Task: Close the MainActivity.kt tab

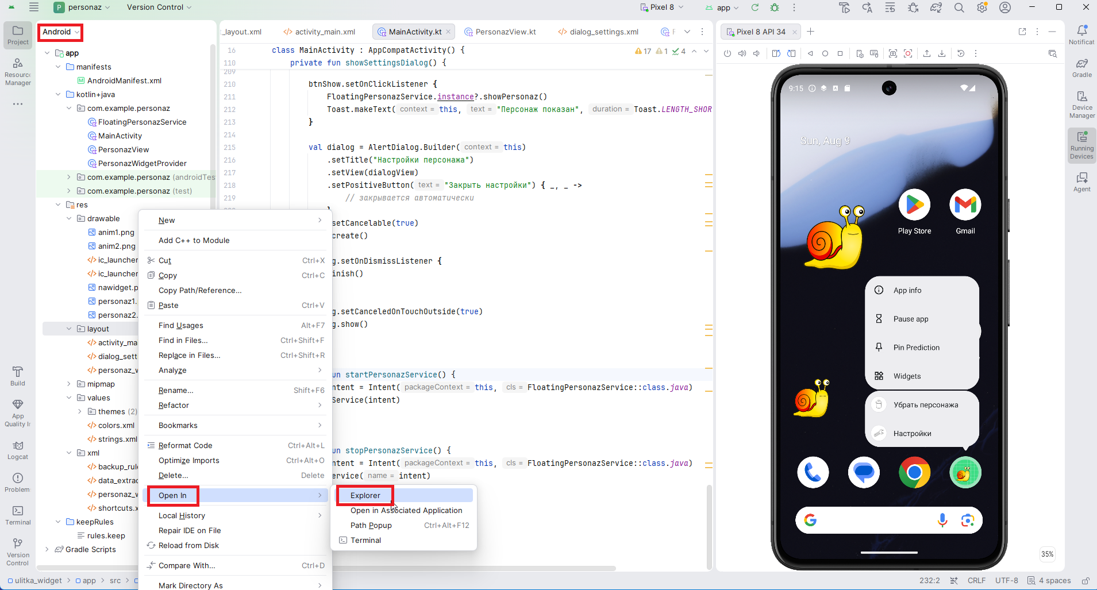Action: (449, 32)
